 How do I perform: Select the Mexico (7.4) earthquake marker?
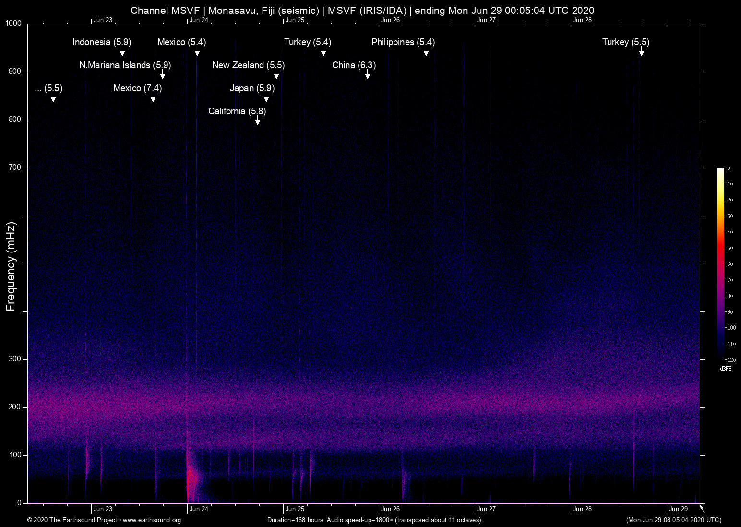click(x=153, y=96)
